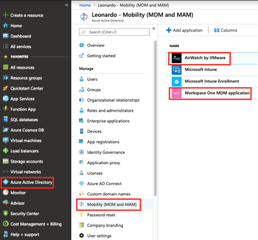Click the Virtual machines monitor icon

click(5, 140)
